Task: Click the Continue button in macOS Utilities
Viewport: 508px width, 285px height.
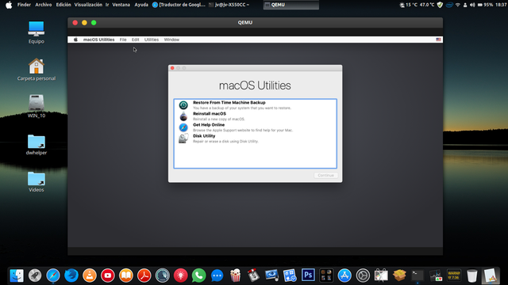Action: [x=325, y=175]
